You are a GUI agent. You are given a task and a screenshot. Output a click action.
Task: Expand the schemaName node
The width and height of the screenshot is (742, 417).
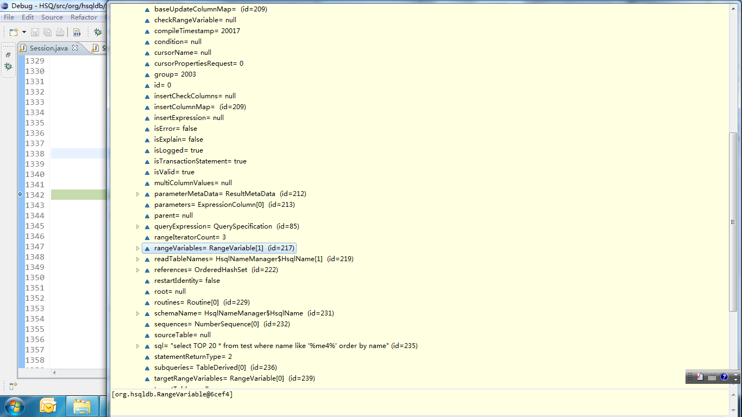[137, 313]
